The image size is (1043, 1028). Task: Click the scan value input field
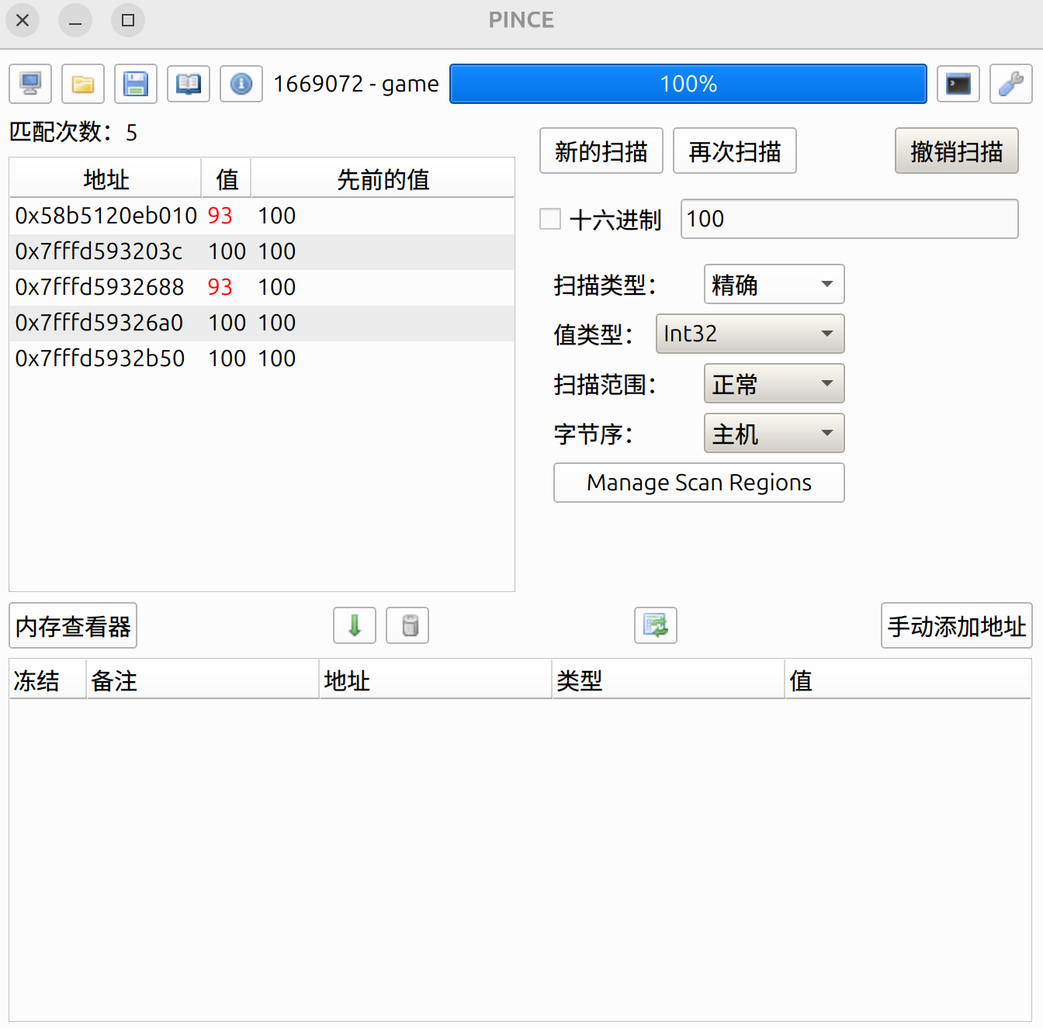(x=849, y=219)
